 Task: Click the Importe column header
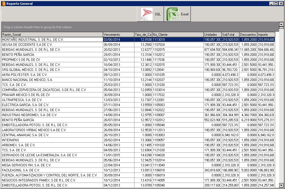click(266, 35)
